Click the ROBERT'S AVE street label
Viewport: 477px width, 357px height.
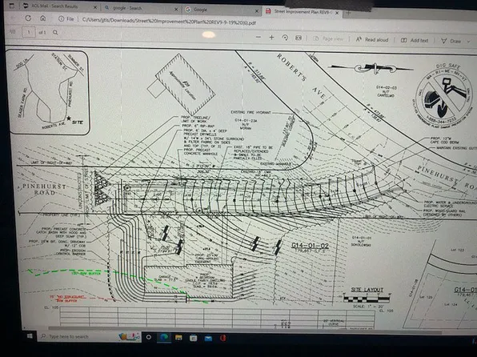pyautogui.click(x=301, y=76)
